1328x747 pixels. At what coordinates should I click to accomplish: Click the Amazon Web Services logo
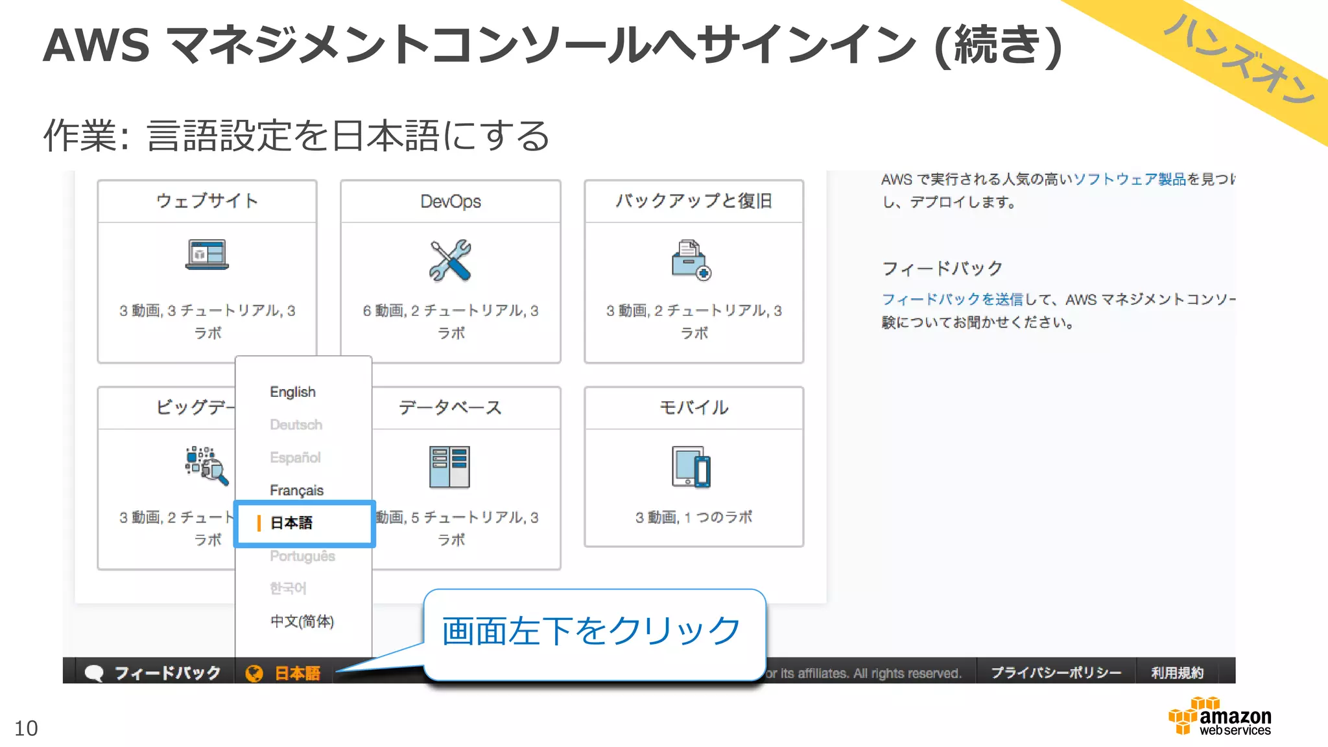(1220, 717)
